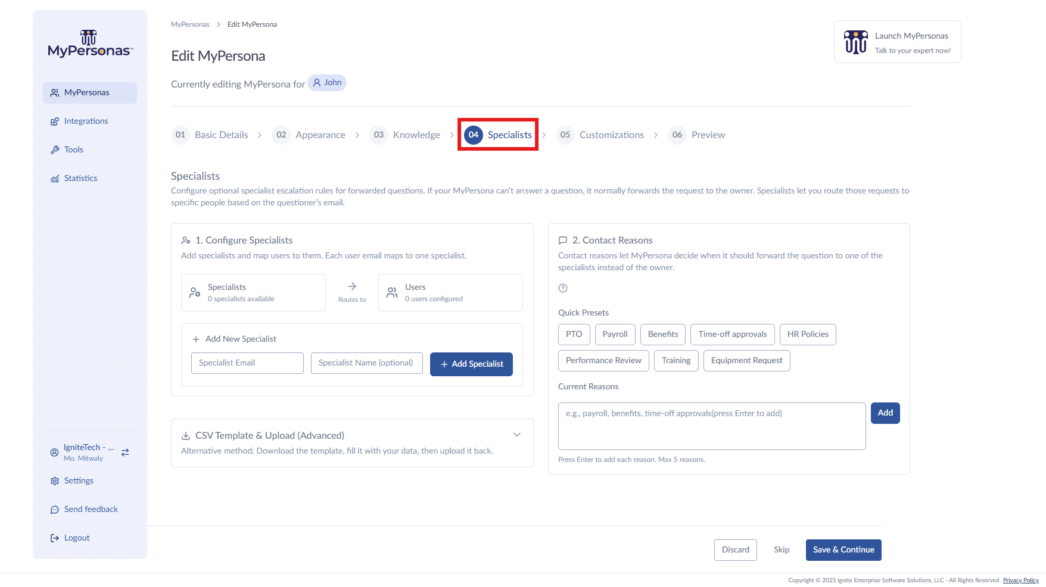Click the account avatar icon beside IgniteTech
Screen dimensions: 1046x587
click(54, 452)
